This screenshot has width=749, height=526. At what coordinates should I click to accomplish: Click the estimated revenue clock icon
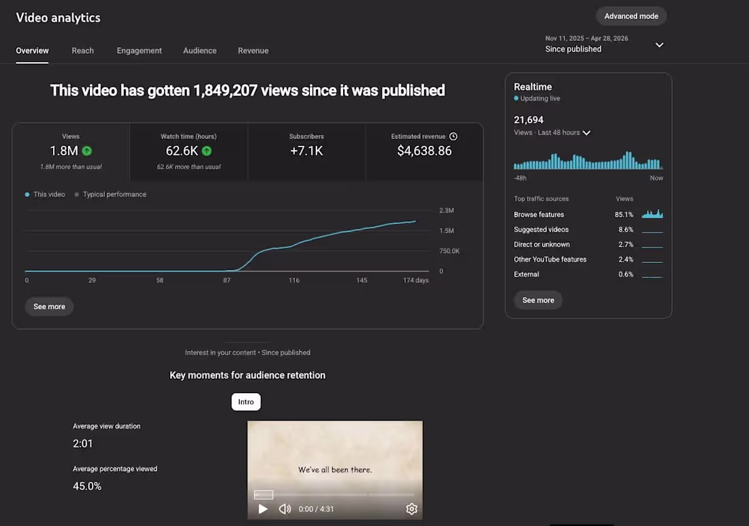[x=453, y=136]
